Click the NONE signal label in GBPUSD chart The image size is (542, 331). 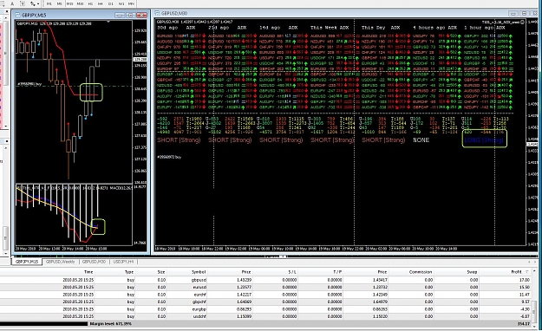click(x=421, y=140)
